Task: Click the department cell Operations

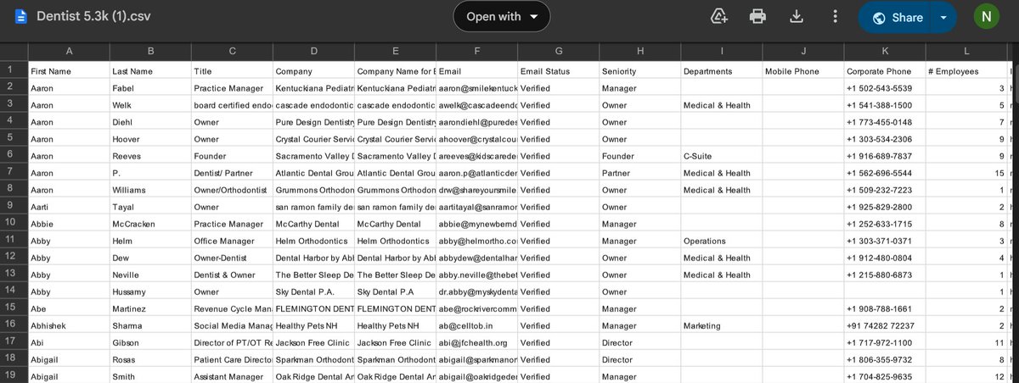Action: click(x=721, y=241)
